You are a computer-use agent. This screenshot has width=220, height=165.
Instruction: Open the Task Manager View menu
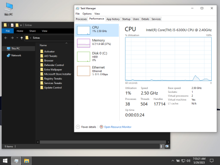97,14
